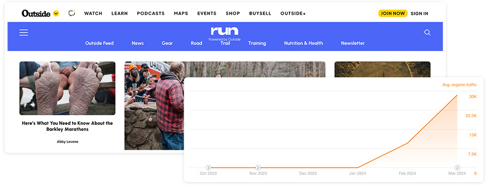The image size is (494, 192).
Task: Expand the yellow Outside dropdown chevron
Action: pos(56,13)
